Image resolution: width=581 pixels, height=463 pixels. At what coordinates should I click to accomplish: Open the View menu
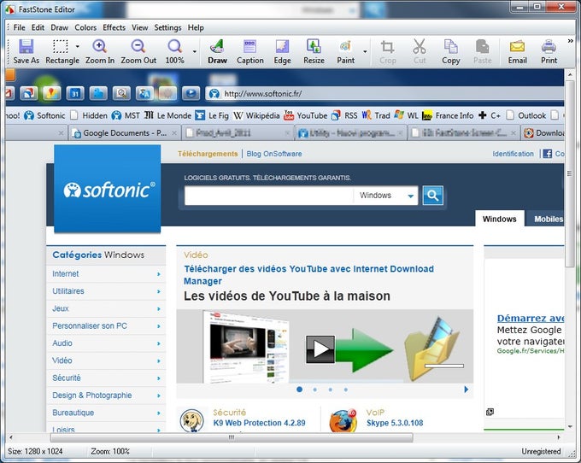click(139, 27)
